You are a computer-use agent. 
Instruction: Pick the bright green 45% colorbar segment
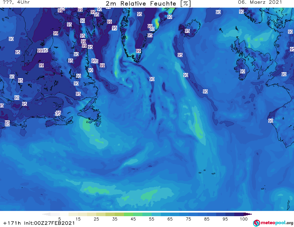click(128, 214)
